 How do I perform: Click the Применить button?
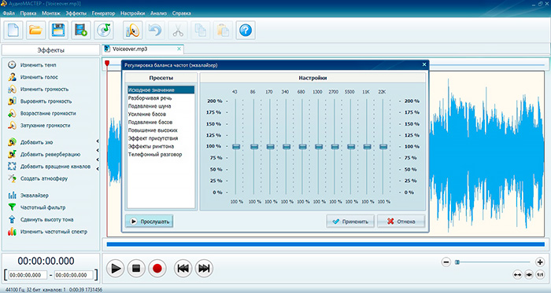pos(350,222)
